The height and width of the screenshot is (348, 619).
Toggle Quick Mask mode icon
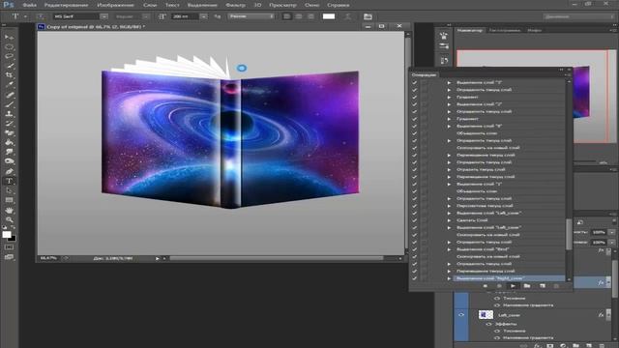pos(9,247)
